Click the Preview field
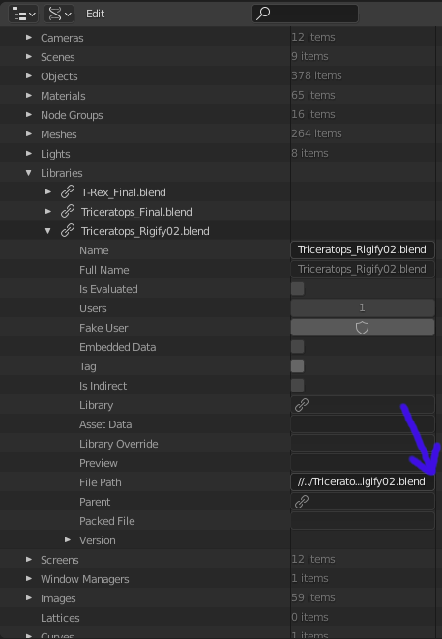The image size is (442, 639). (363, 463)
